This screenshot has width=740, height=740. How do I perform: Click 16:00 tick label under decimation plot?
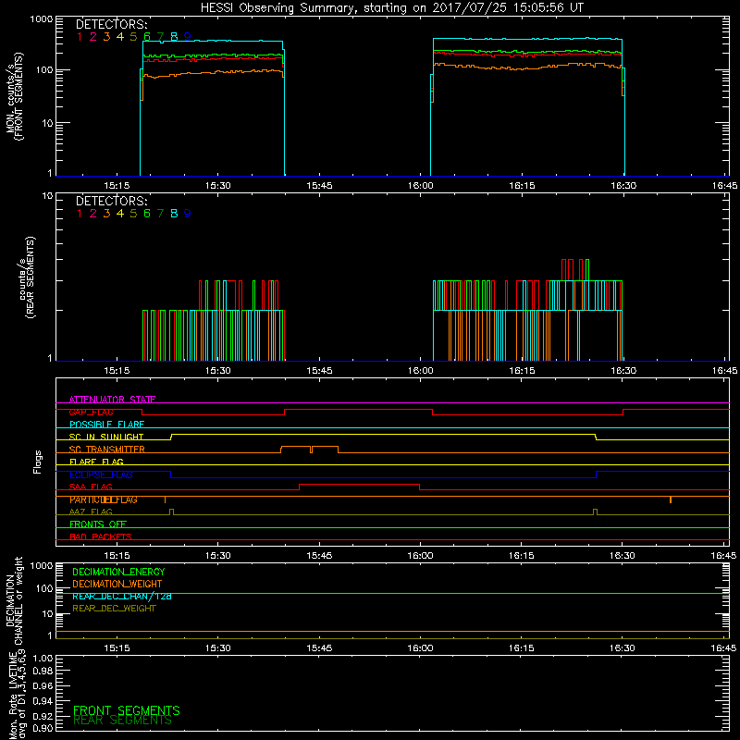pos(420,648)
